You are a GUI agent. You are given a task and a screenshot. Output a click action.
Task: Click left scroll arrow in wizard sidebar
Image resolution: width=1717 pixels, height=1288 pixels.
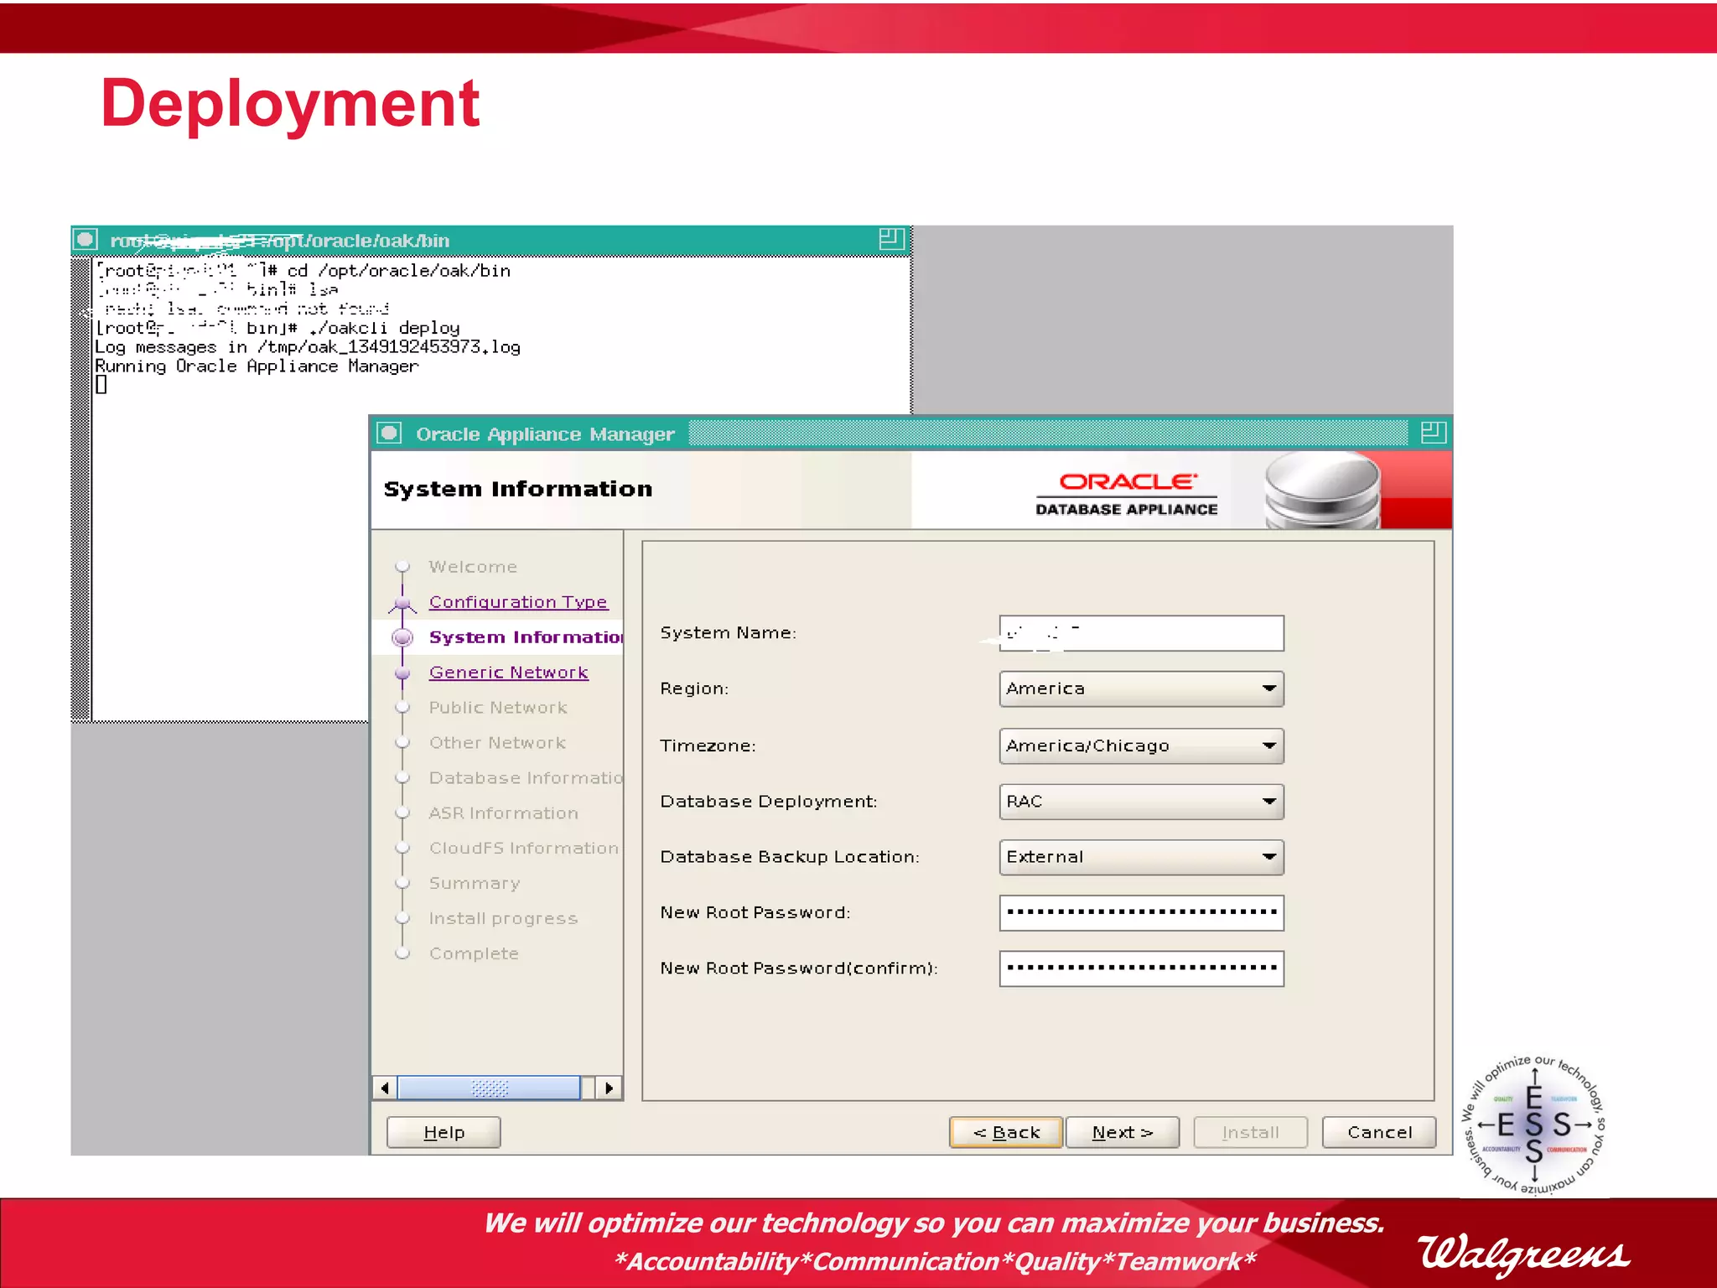(x=385, y=1088)
